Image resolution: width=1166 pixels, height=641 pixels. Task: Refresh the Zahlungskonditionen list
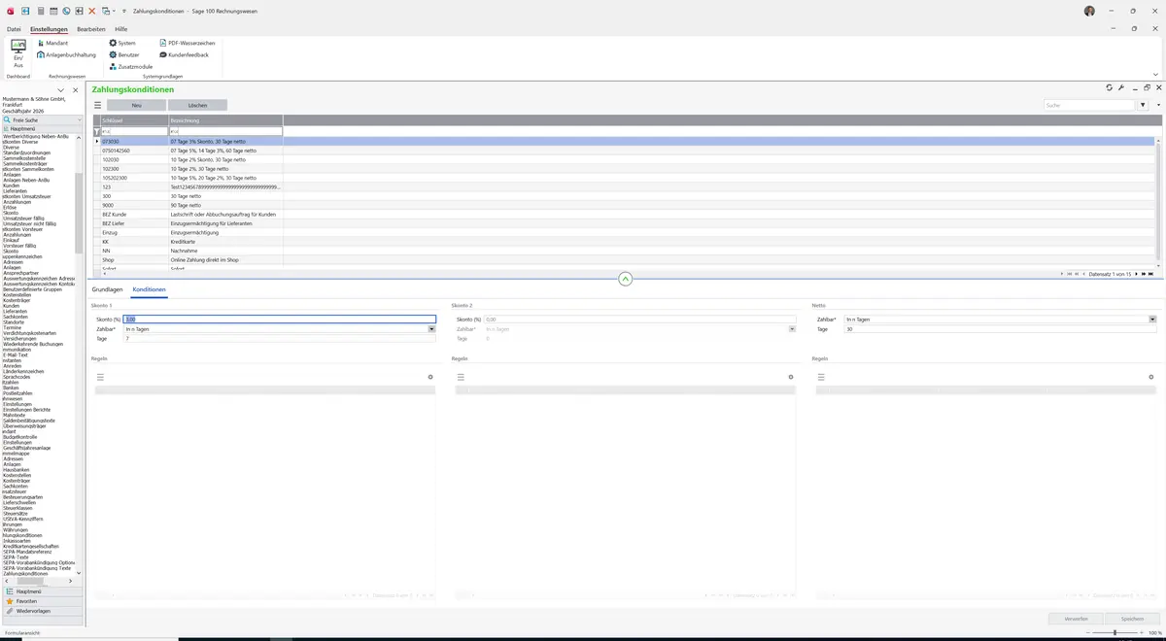(x=1110, y=88)
